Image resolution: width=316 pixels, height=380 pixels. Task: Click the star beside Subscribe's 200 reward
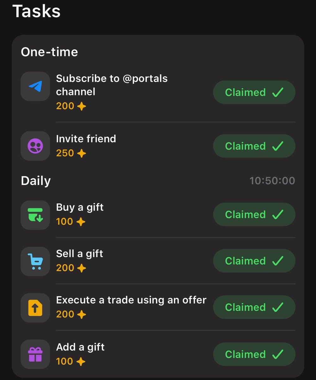click(82, 106)
